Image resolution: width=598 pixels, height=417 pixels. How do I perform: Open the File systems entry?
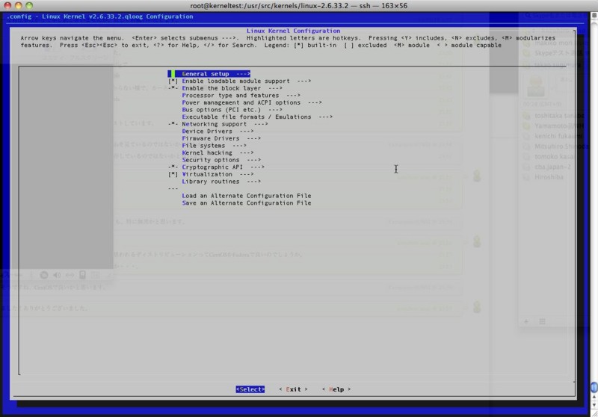(x=214, y=146)
